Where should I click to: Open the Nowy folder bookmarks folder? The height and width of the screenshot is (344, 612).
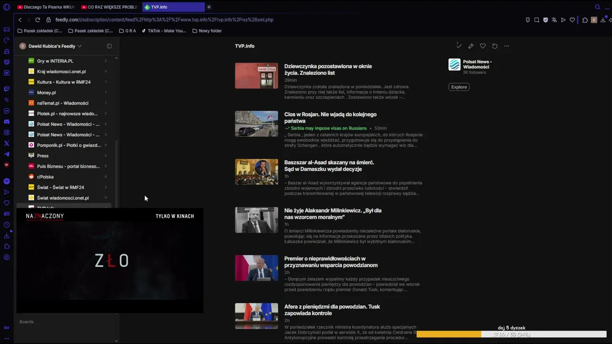(x=207, y=31)
